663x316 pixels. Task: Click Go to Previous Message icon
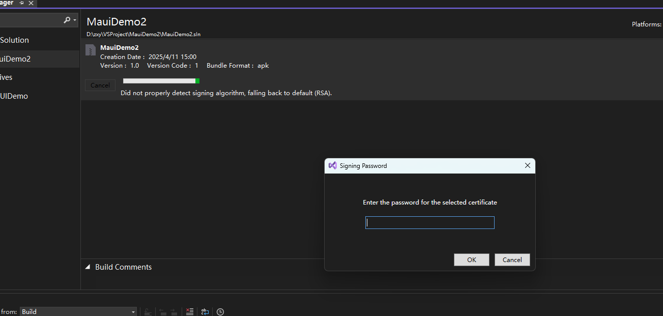click(163, 311)
